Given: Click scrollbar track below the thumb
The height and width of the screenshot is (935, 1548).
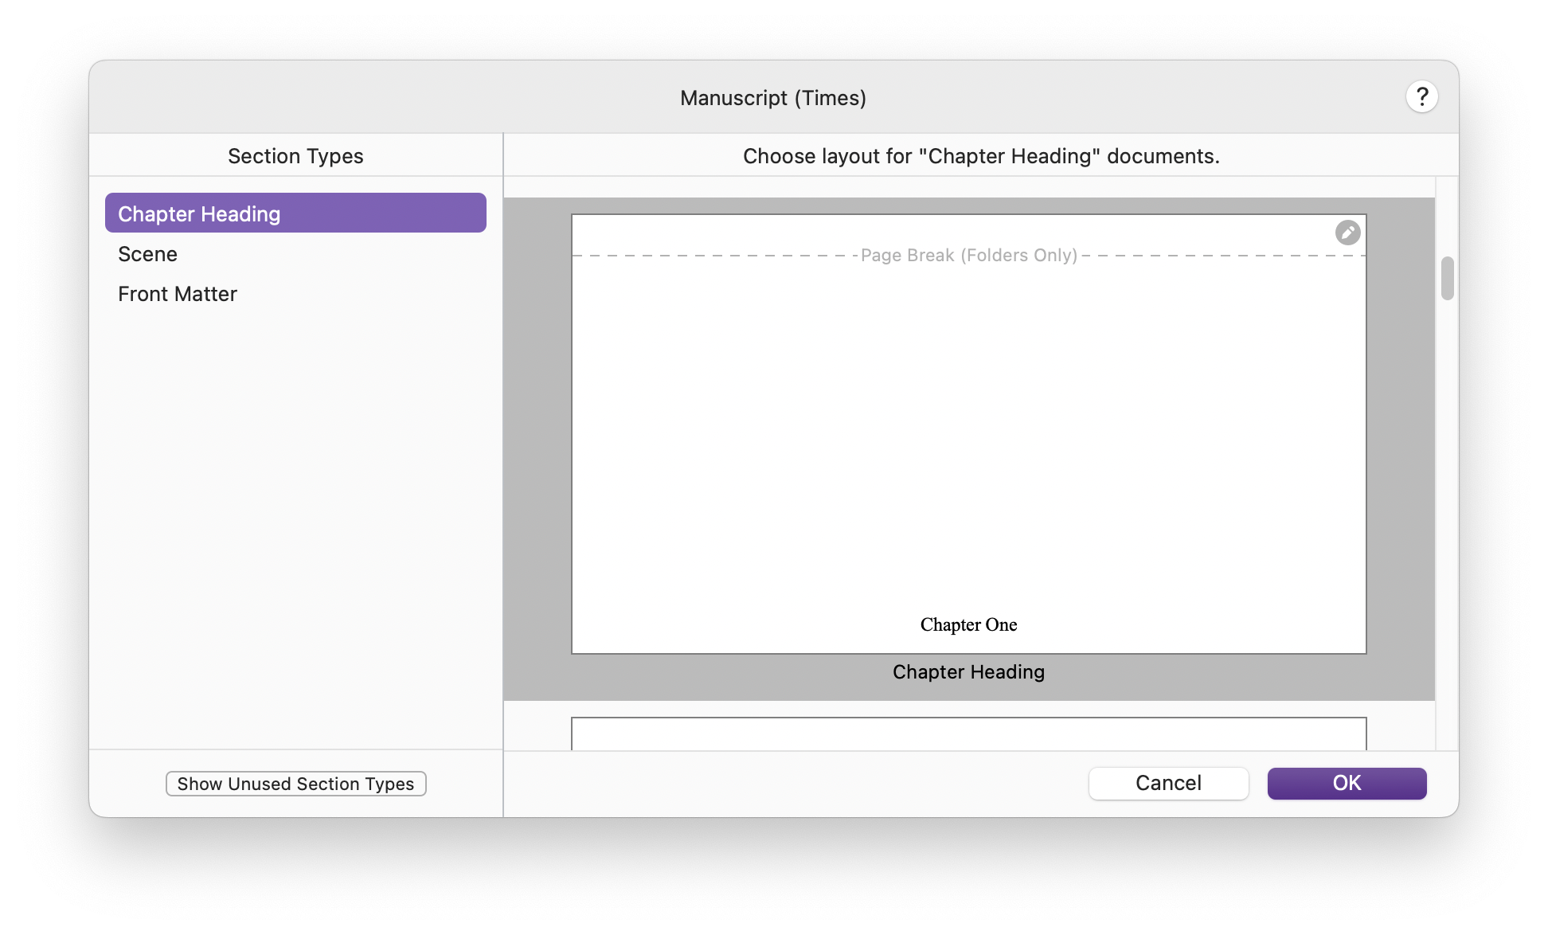Looking at the screenshot, I should pyautogui.click(x=1447, y=518).
